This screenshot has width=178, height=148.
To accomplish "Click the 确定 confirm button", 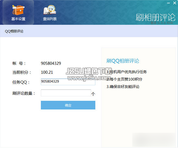I will pyautogui.click(x=68, y=105).
